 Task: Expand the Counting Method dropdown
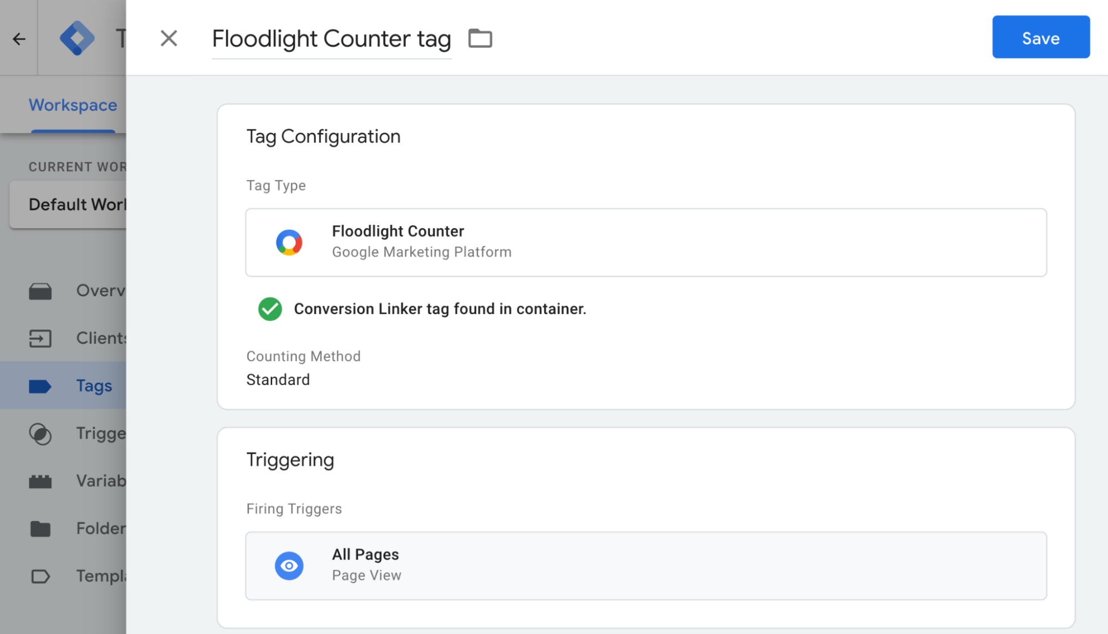click(278, 379)
